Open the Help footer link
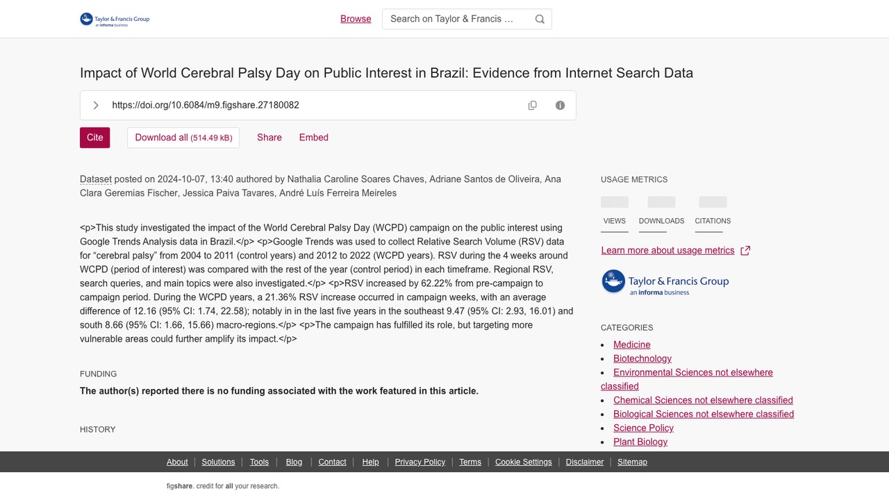 (x=371, y=462)
